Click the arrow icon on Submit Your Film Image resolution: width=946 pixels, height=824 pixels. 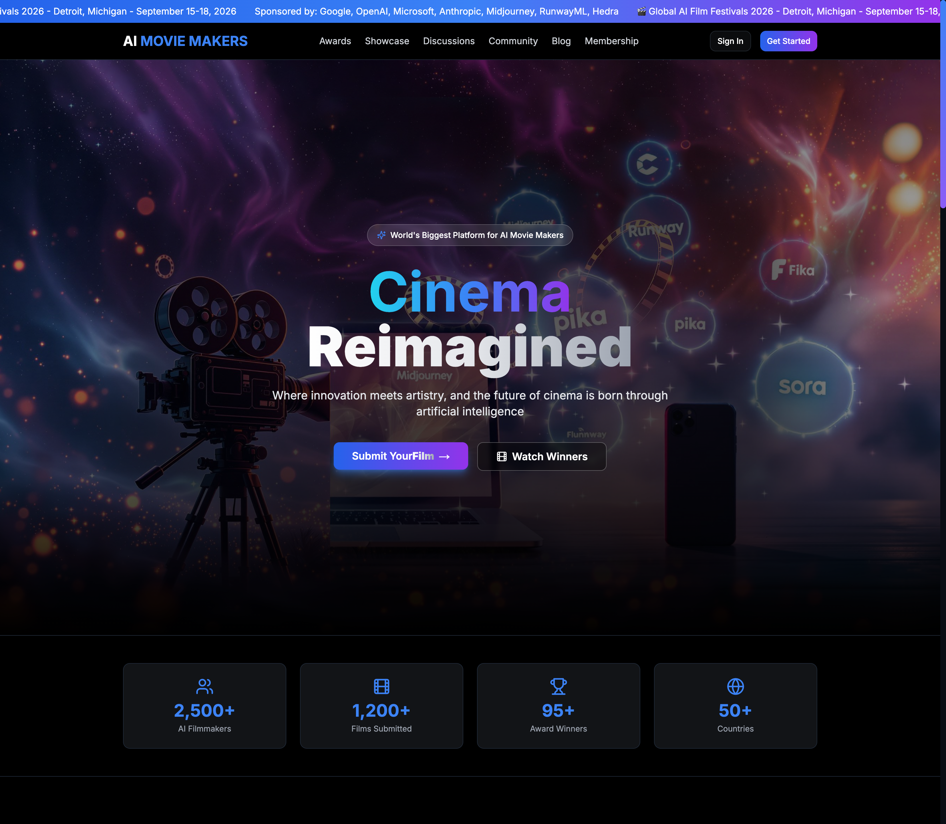point(444,457)
